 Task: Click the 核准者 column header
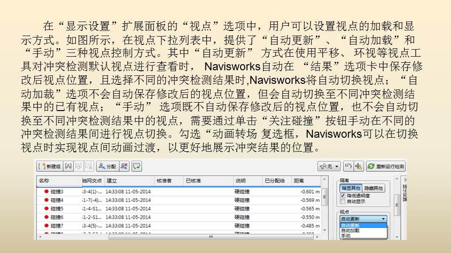(x=169, y=181)
